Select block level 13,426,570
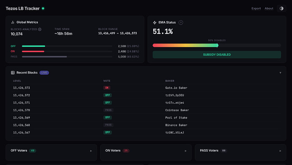This screenshot has width=292, height=165. coord(22,110)
